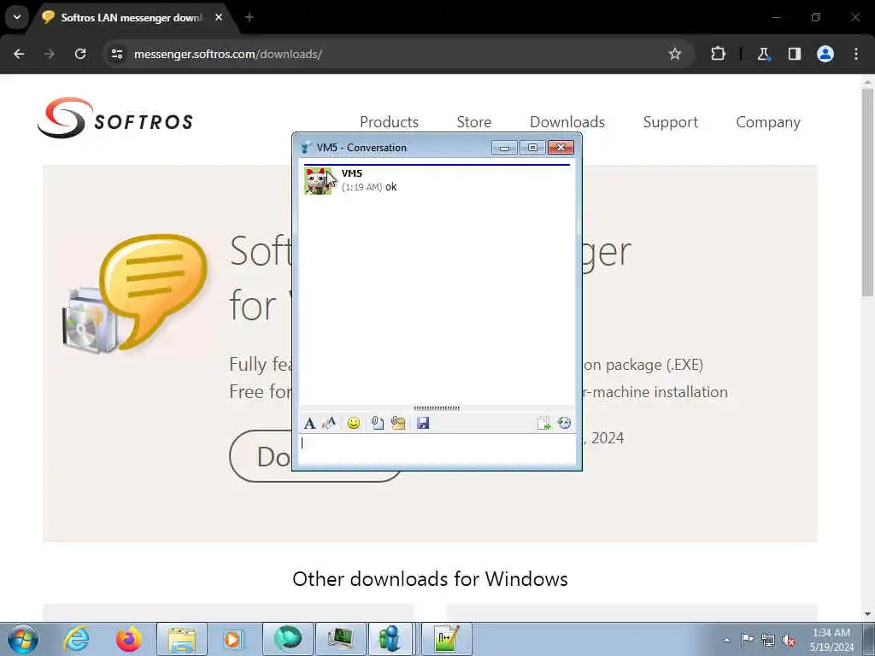Click the network tray icon
This screenshot has width=875, height=656.
768,641
